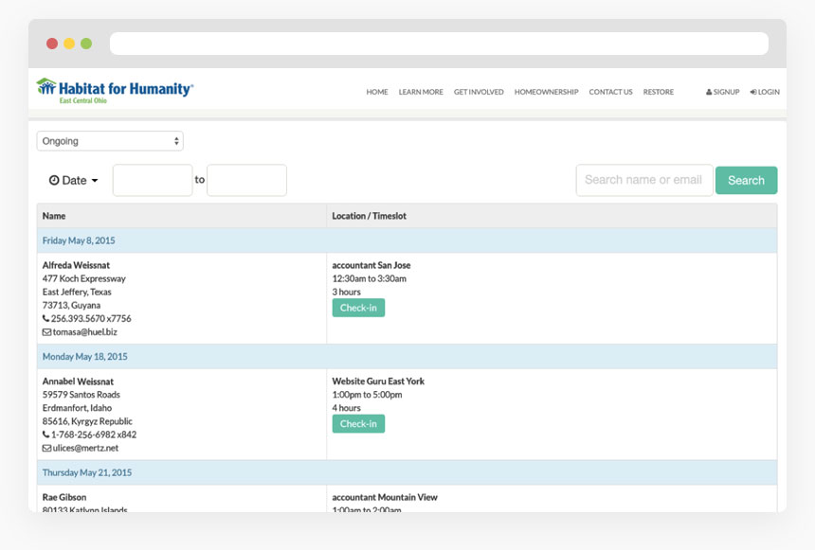
Task: Click the green maximize window dot
Action: tap(86, 44)
